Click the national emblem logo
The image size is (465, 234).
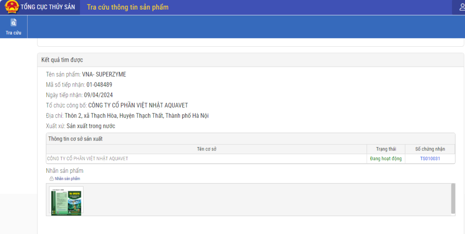pyautogui.click(x=12, y=7)
